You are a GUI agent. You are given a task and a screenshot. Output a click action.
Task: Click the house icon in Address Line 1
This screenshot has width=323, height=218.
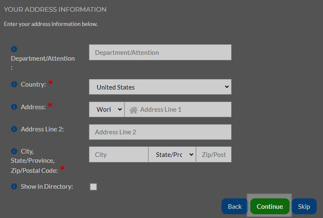point(133,110)
